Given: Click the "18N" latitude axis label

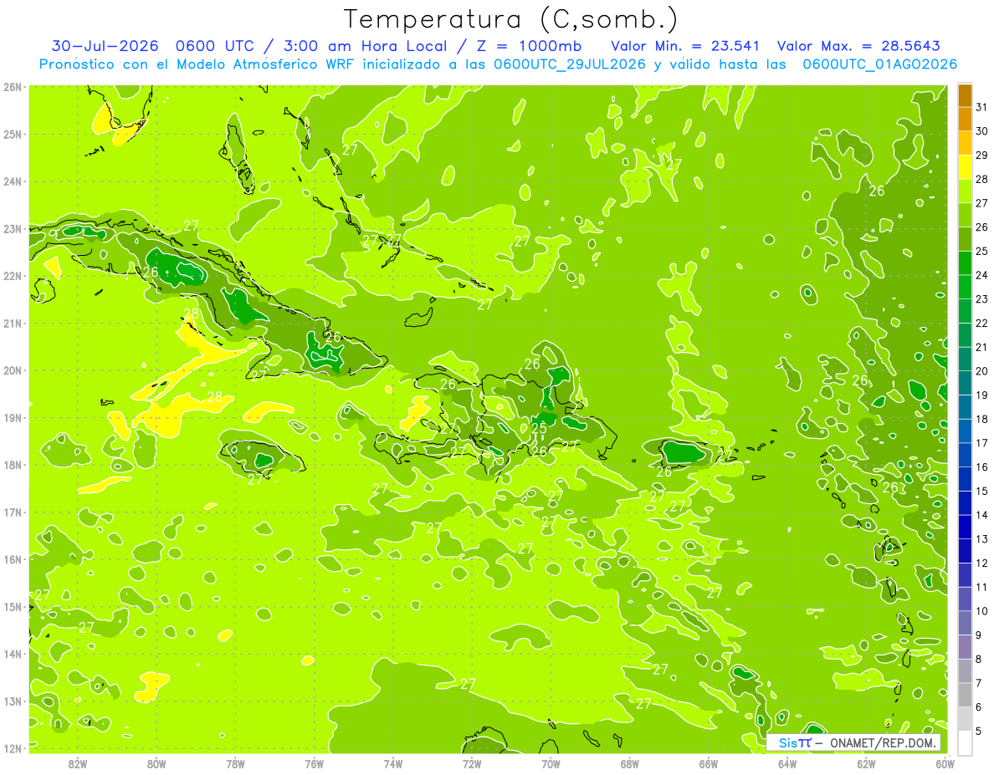Looking at the screenshot, I should coord(13,465).
